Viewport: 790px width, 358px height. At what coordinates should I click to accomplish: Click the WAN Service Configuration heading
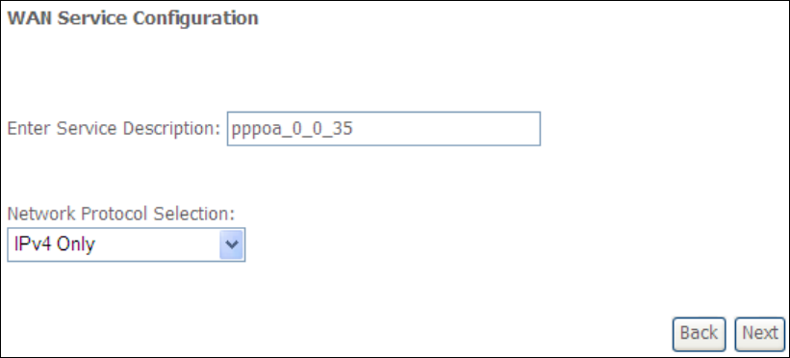pos(133,18)
